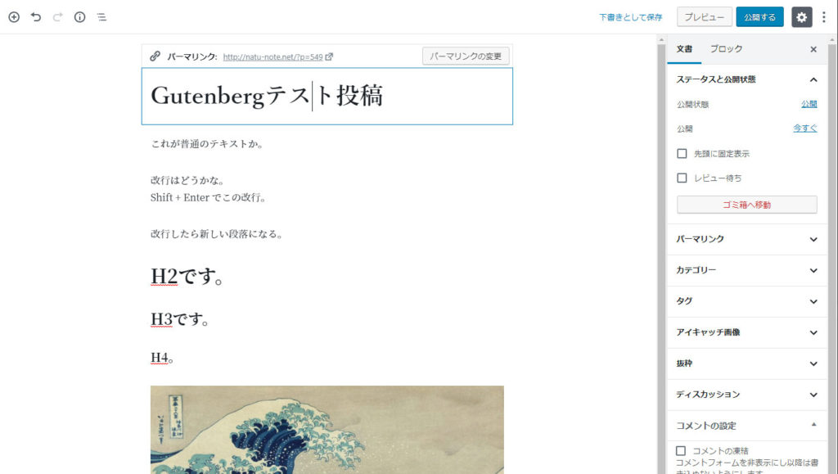838x474 pixels.
Task: Enable 先頭に固定表示 checkbox
Action: (682, 153)
